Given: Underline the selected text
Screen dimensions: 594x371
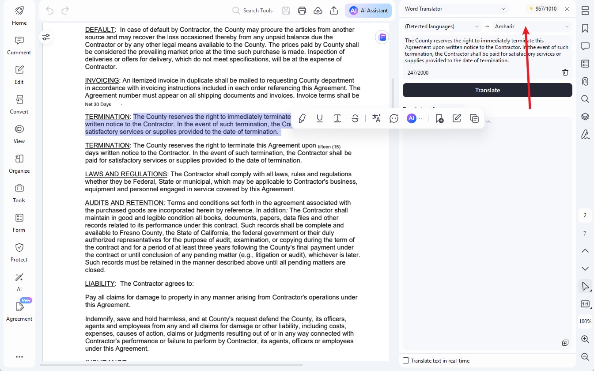Looking at the screenshot, I should pos(320,118).
